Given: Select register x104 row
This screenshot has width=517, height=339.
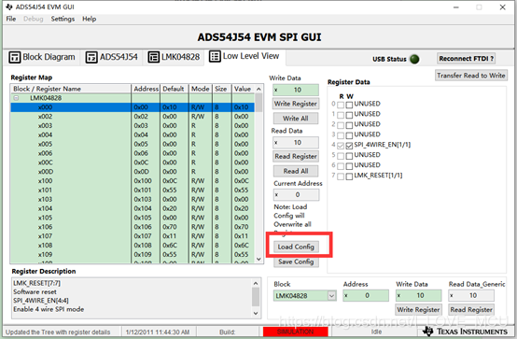Looking at the screenshot, I should 133,208.
